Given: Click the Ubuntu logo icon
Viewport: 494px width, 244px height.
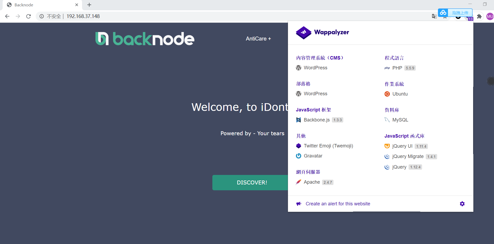Looking at the screenshot, I should 387,94.
